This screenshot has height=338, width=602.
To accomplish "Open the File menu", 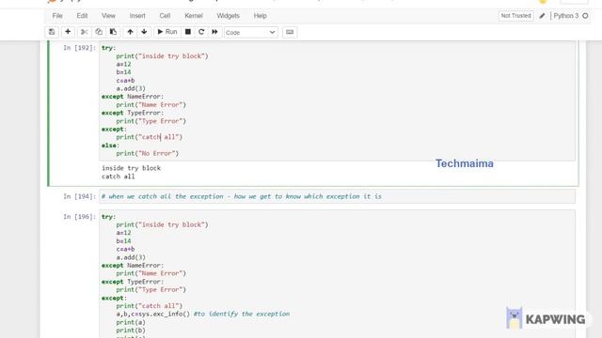I will tap(57, 16).
